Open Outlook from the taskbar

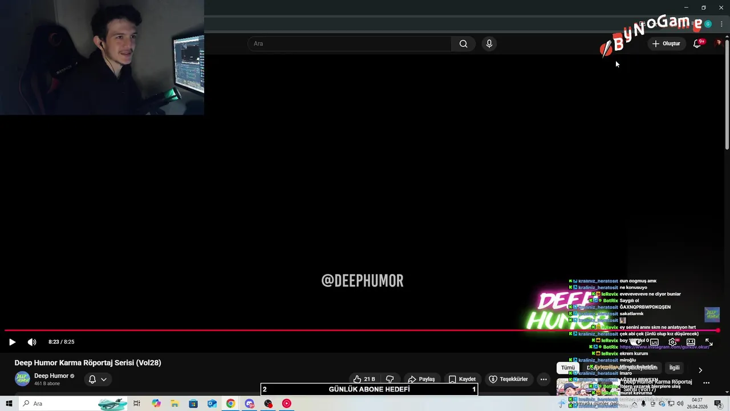pyautogui.click(x=212, y=404)
